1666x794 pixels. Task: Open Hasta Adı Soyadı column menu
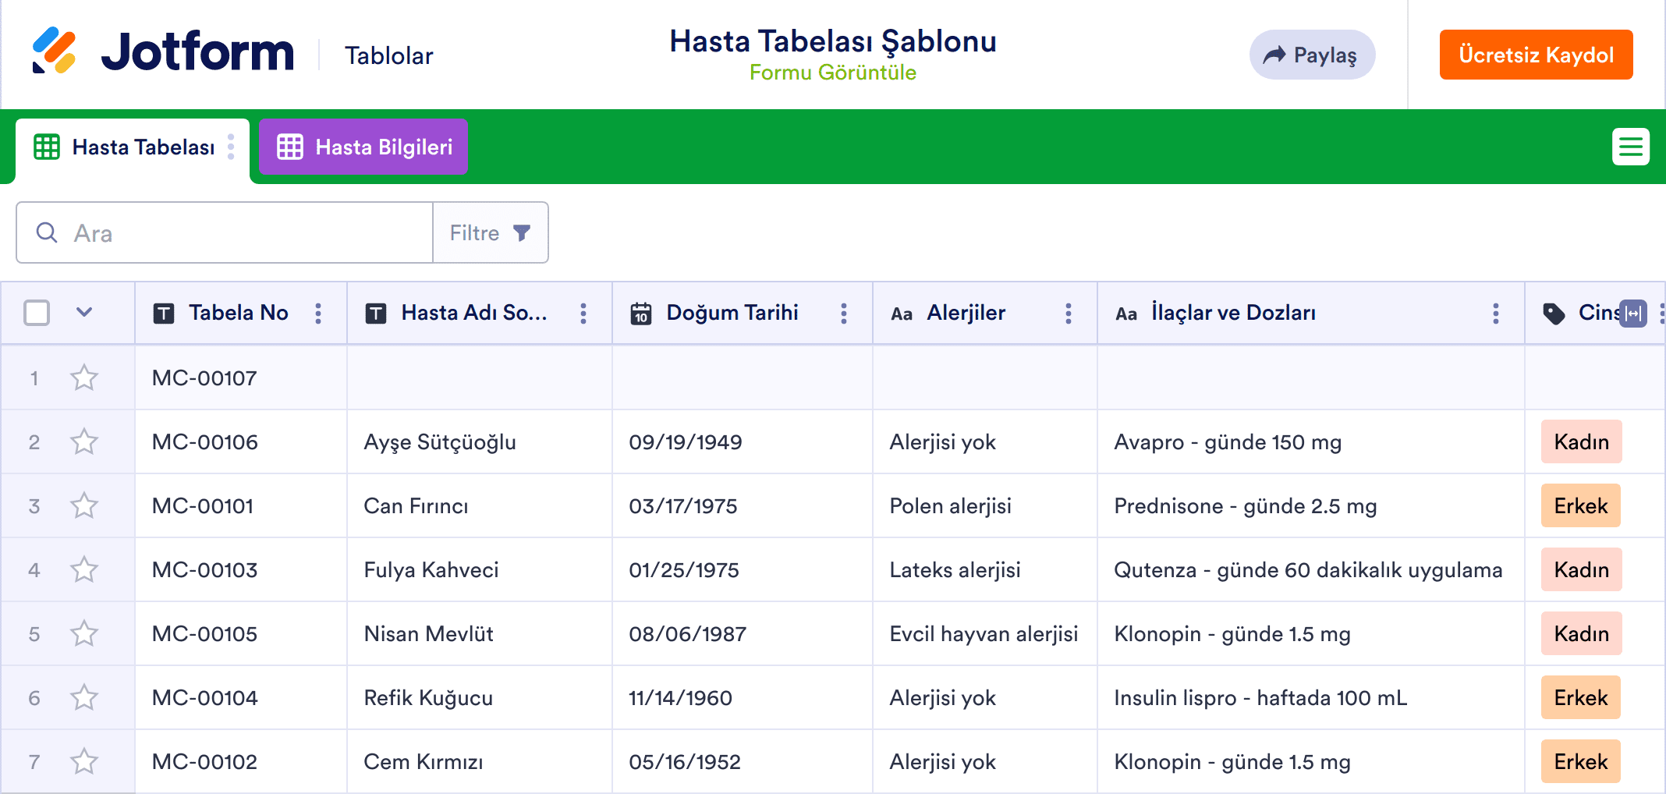583,314
